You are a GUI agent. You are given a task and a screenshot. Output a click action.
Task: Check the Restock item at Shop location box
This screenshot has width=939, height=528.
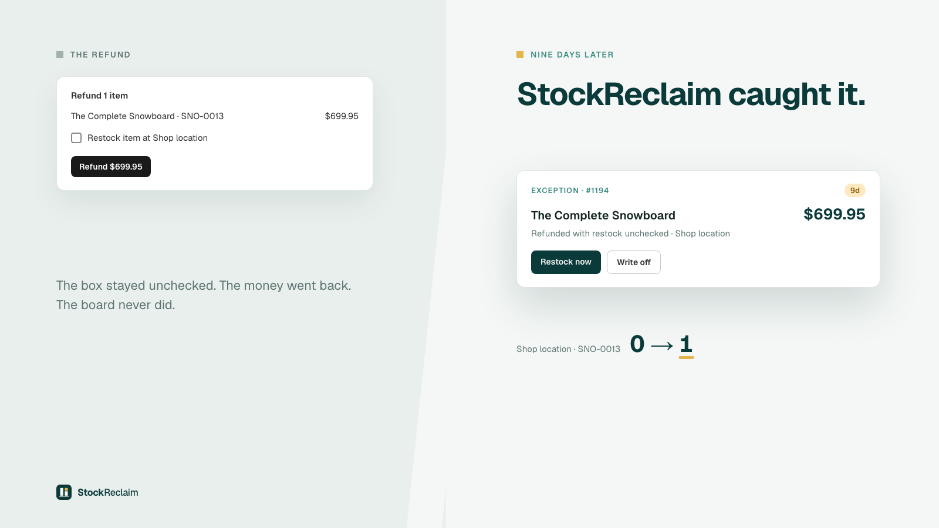(x=76, y=138)
